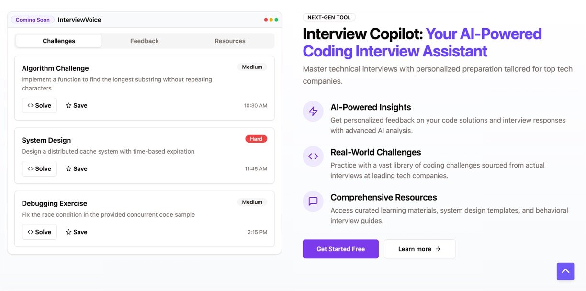
Task: Star the System Design challenge
Action: pyautogui.click(x=77, y=169)
